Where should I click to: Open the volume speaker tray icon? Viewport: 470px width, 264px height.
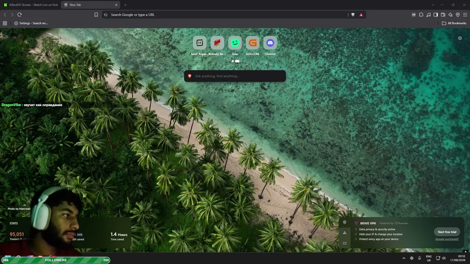(x=444, y=258)
